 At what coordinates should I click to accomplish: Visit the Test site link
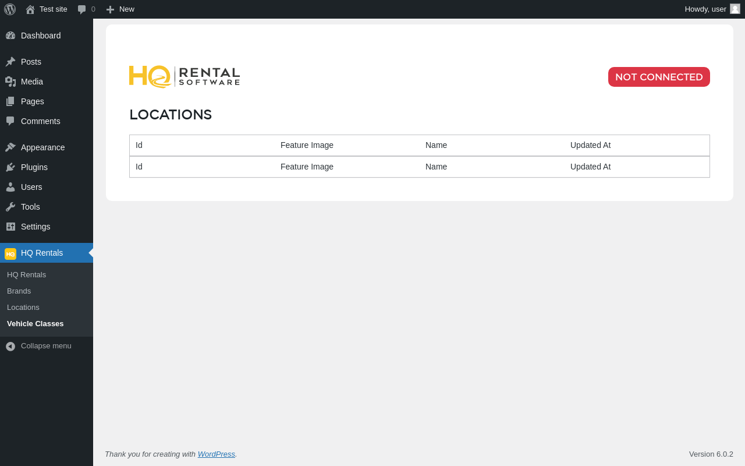54,9
